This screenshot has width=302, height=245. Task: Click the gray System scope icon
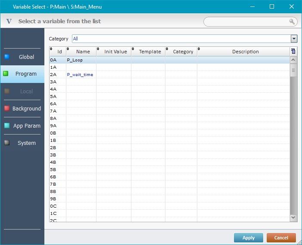pos(6,143)
